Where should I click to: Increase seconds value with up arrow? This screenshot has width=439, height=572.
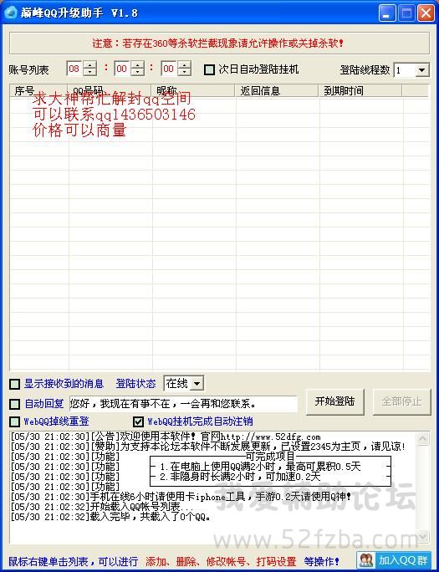185,65
